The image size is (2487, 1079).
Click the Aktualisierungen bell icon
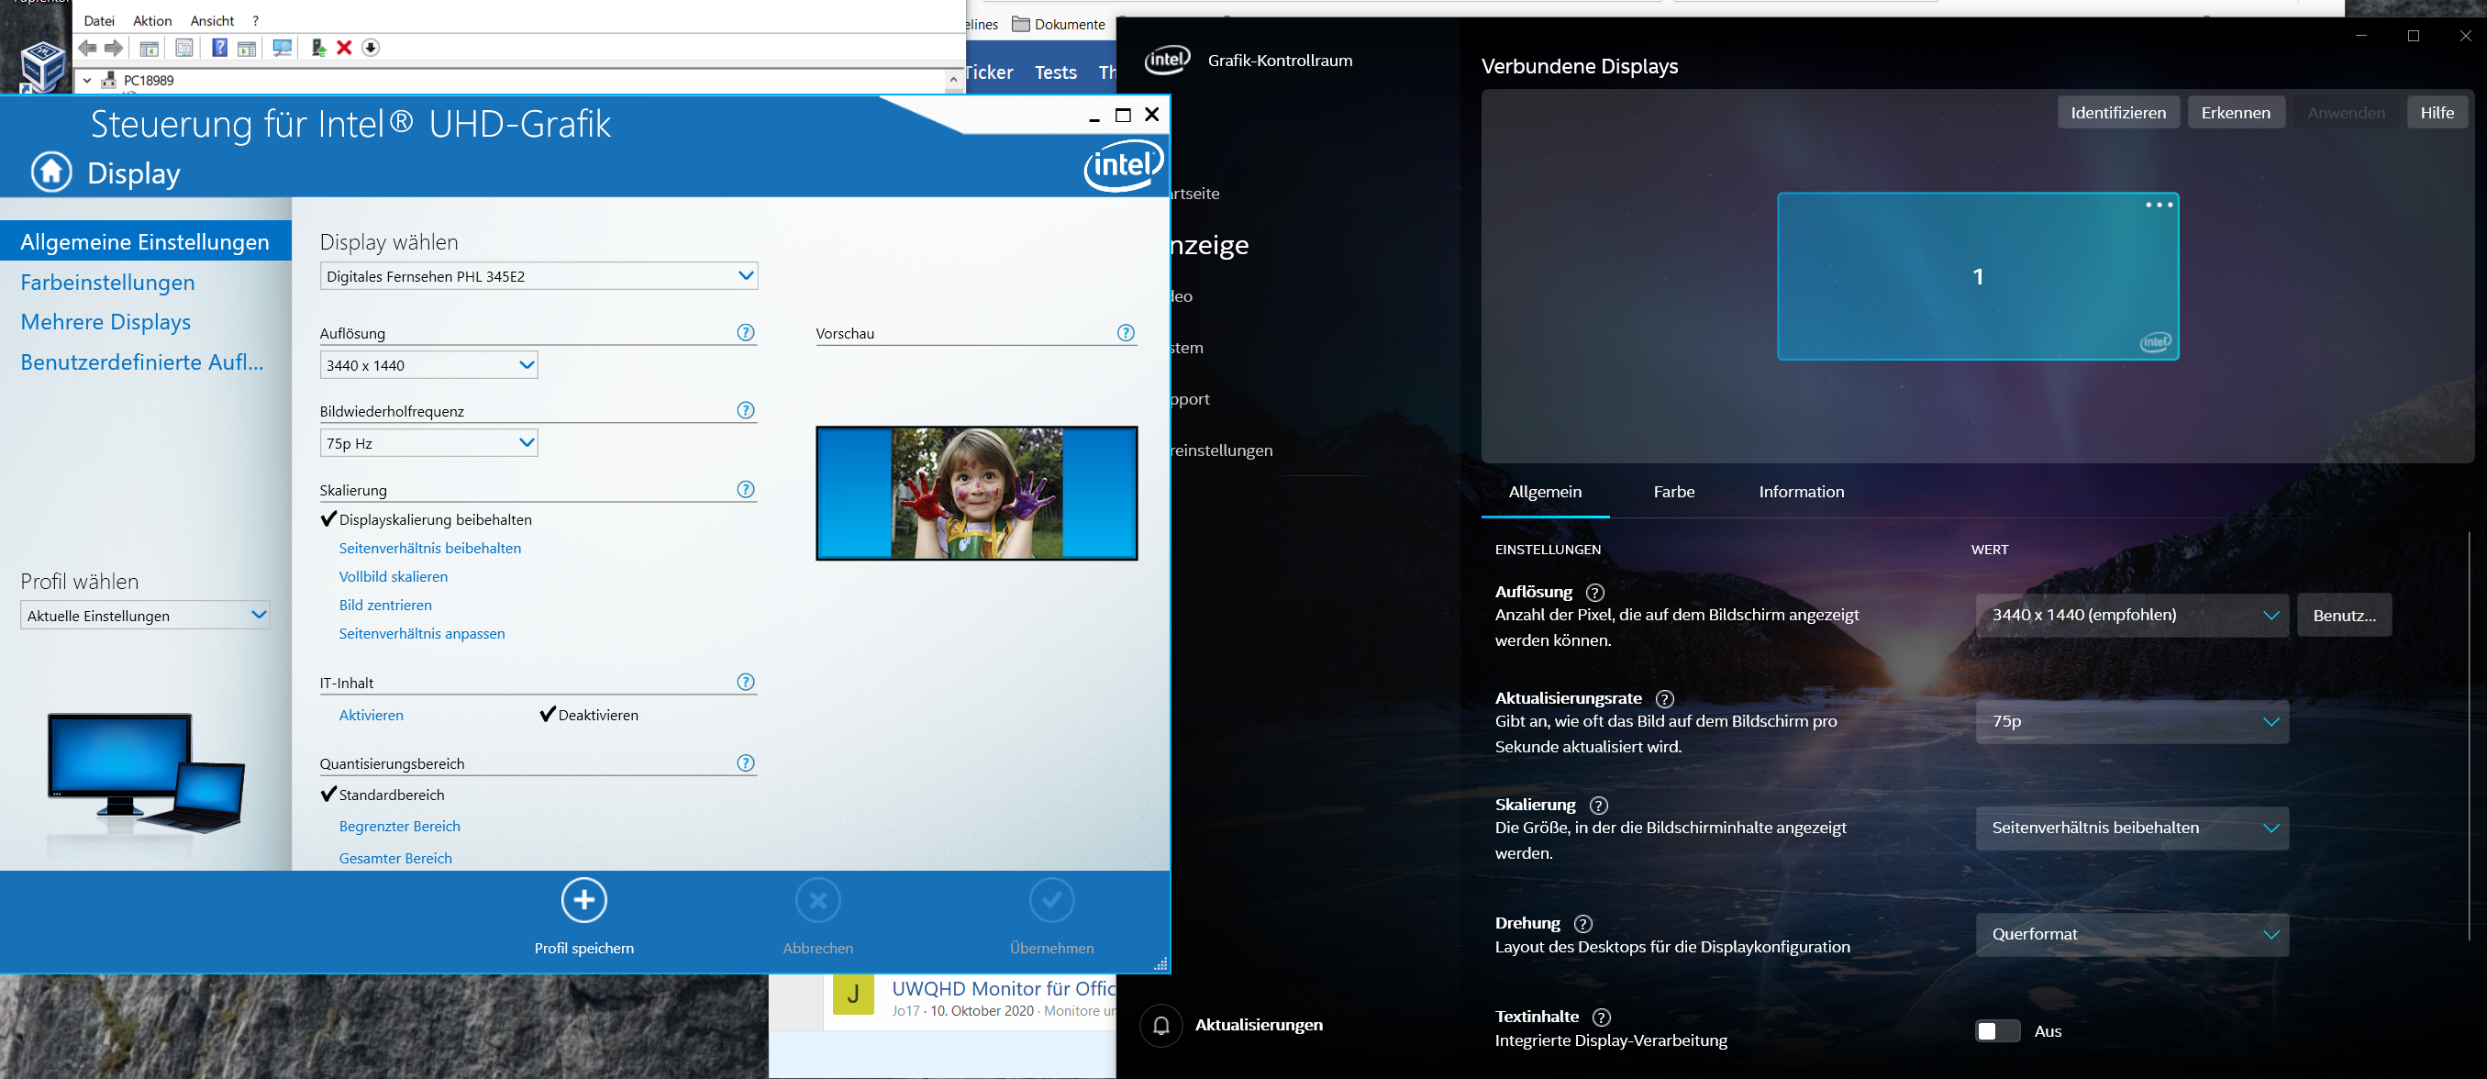pos(1160,1025)
